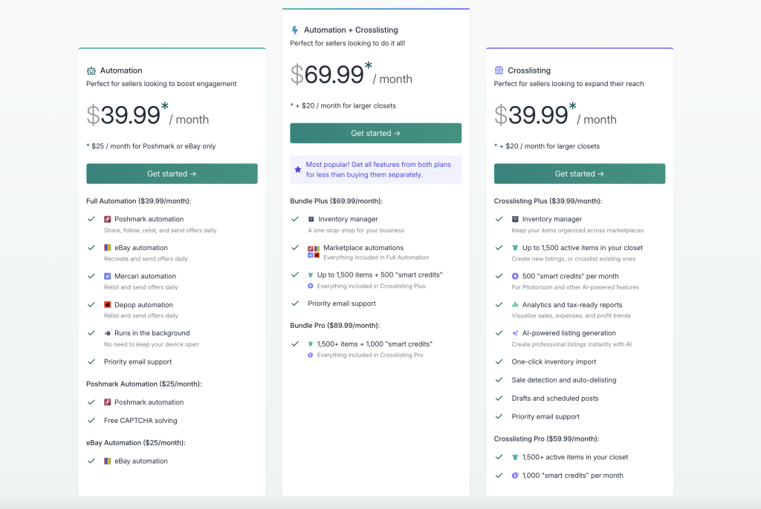Choose Get started on the Crosslisting plan
The height and width of the screenshot is (509, 761).
[579, 174]
